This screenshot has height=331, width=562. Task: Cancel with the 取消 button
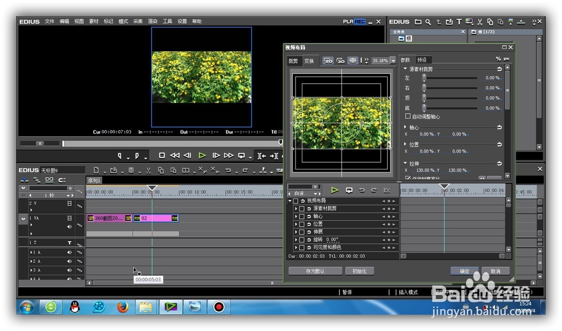click(495, 271)
